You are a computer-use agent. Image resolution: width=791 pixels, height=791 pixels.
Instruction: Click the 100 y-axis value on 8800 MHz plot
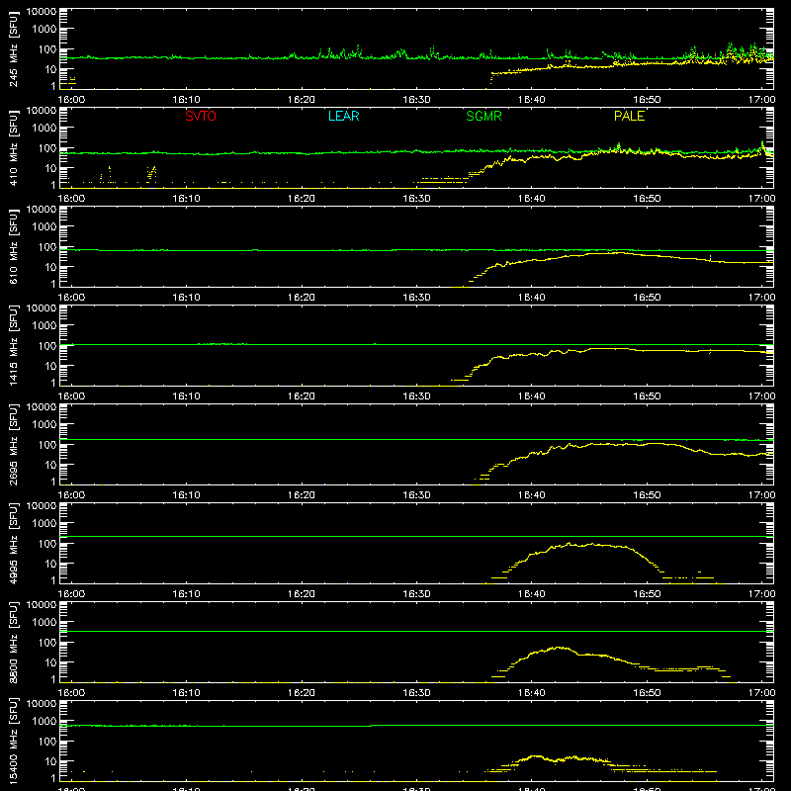[x=47, y=643]
